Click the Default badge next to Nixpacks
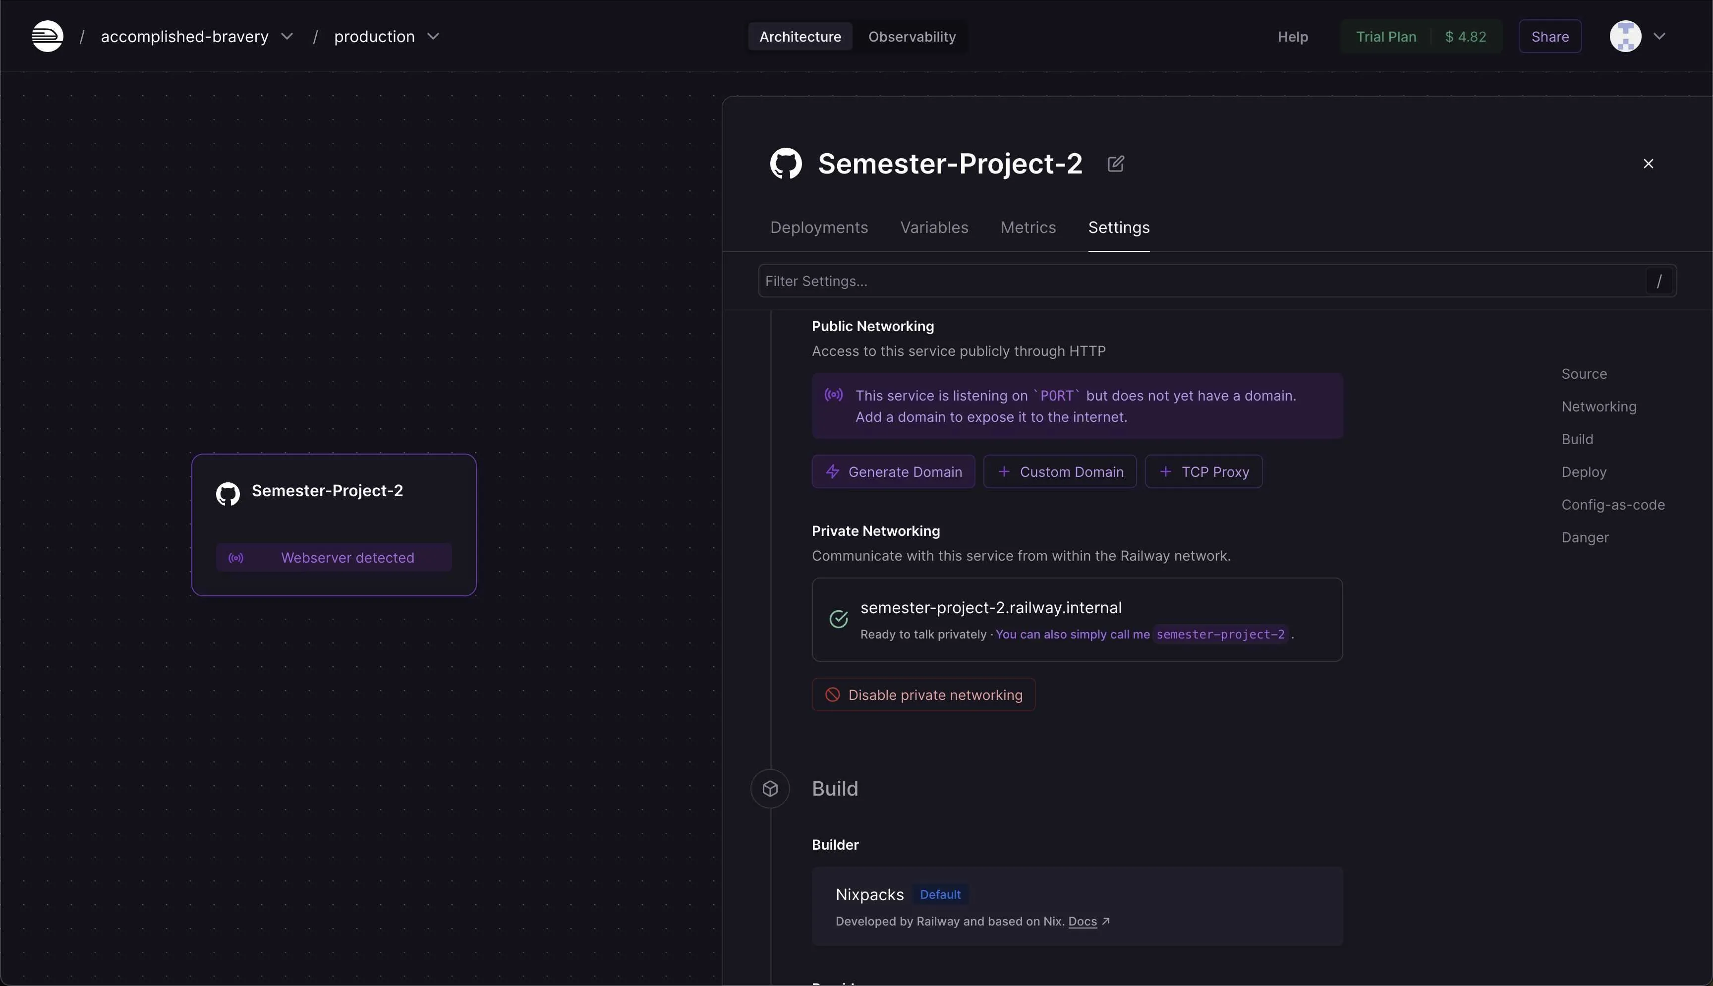 (x=940, y=895)
